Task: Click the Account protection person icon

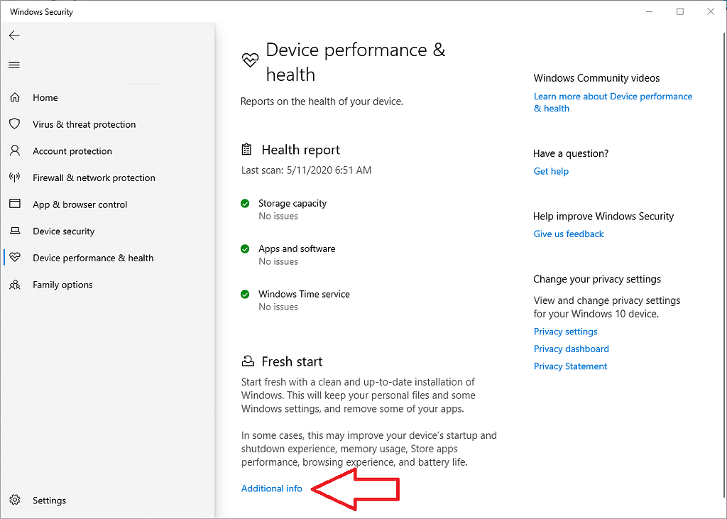Action: point(15,151)
